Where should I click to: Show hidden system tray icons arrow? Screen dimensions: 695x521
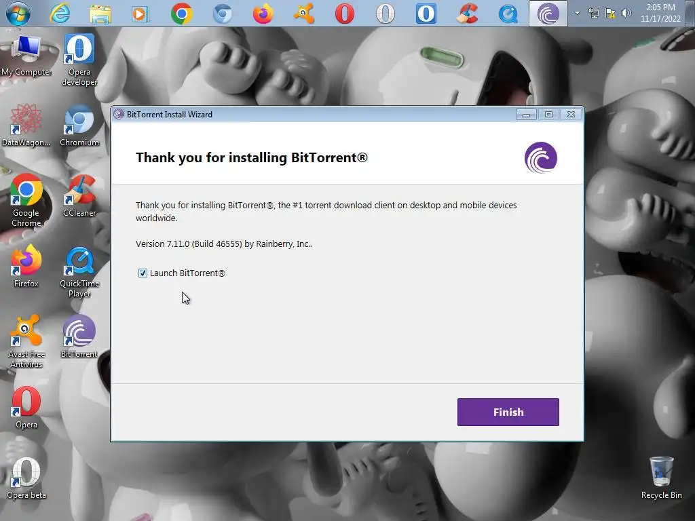click(x=577, y=13)
